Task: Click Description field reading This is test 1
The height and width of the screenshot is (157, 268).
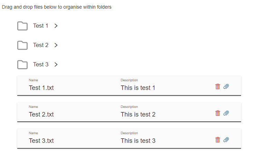Action: (x=138, y=88)
